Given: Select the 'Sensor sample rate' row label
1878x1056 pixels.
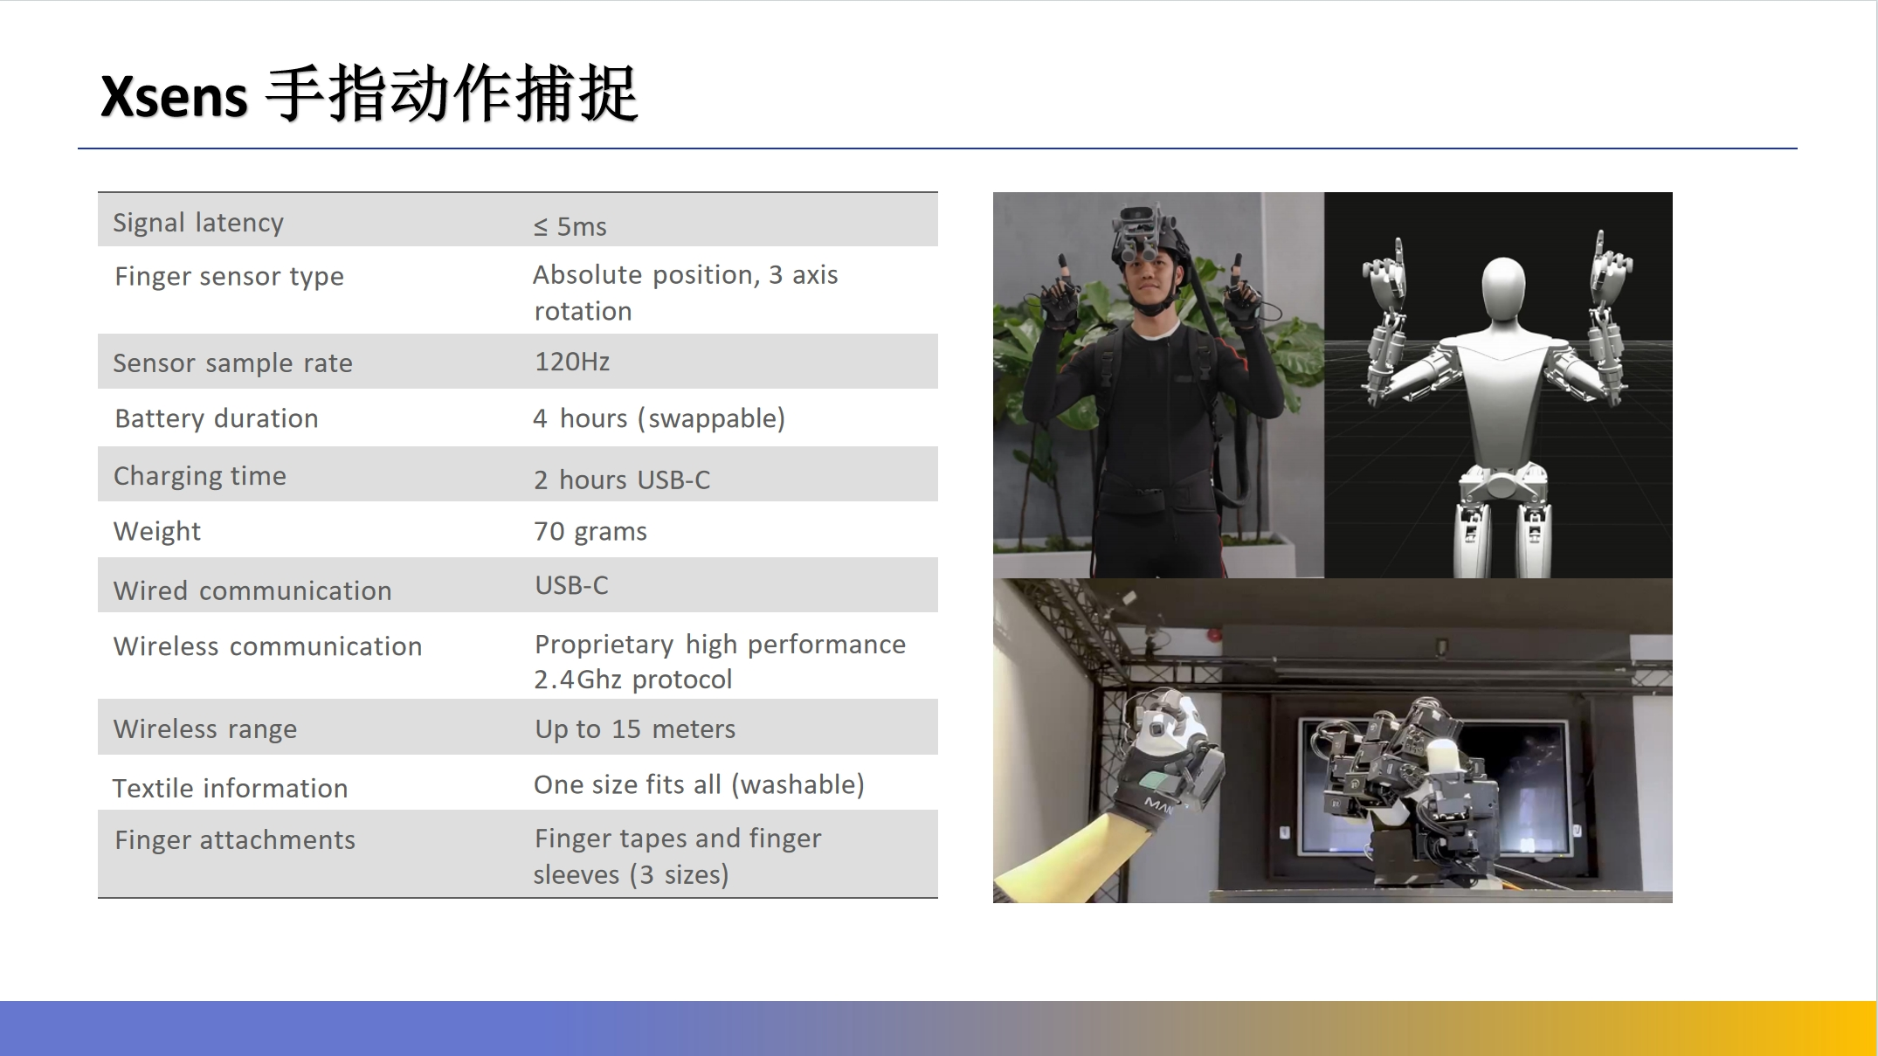Looking at the screenshot, I should click(232, 362).
